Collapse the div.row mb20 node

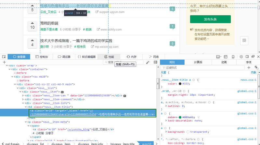tap(12, 77)
